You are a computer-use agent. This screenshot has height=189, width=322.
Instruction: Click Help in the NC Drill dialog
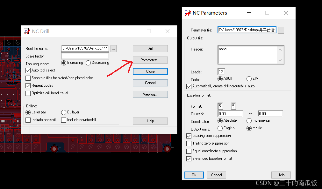(x=150, y=121)
